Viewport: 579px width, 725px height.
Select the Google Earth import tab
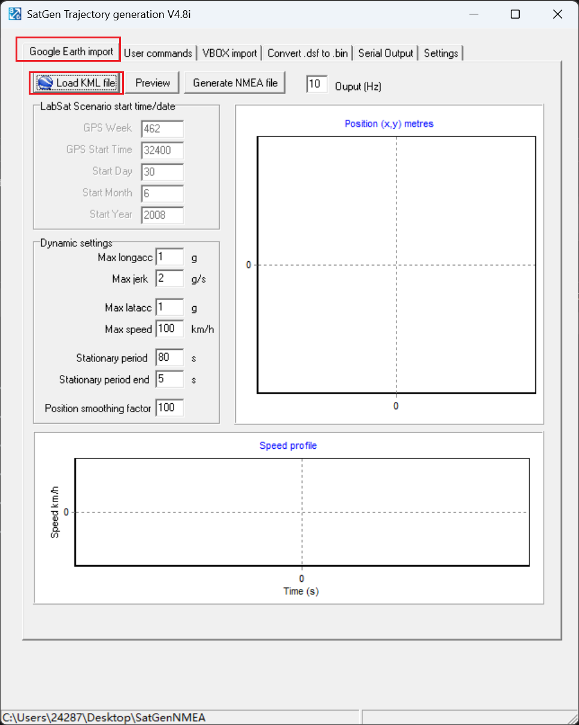[x=71, y=52]
